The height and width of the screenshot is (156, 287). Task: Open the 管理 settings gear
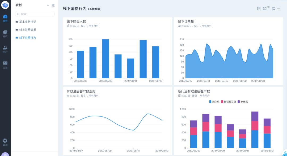[5, 142]
